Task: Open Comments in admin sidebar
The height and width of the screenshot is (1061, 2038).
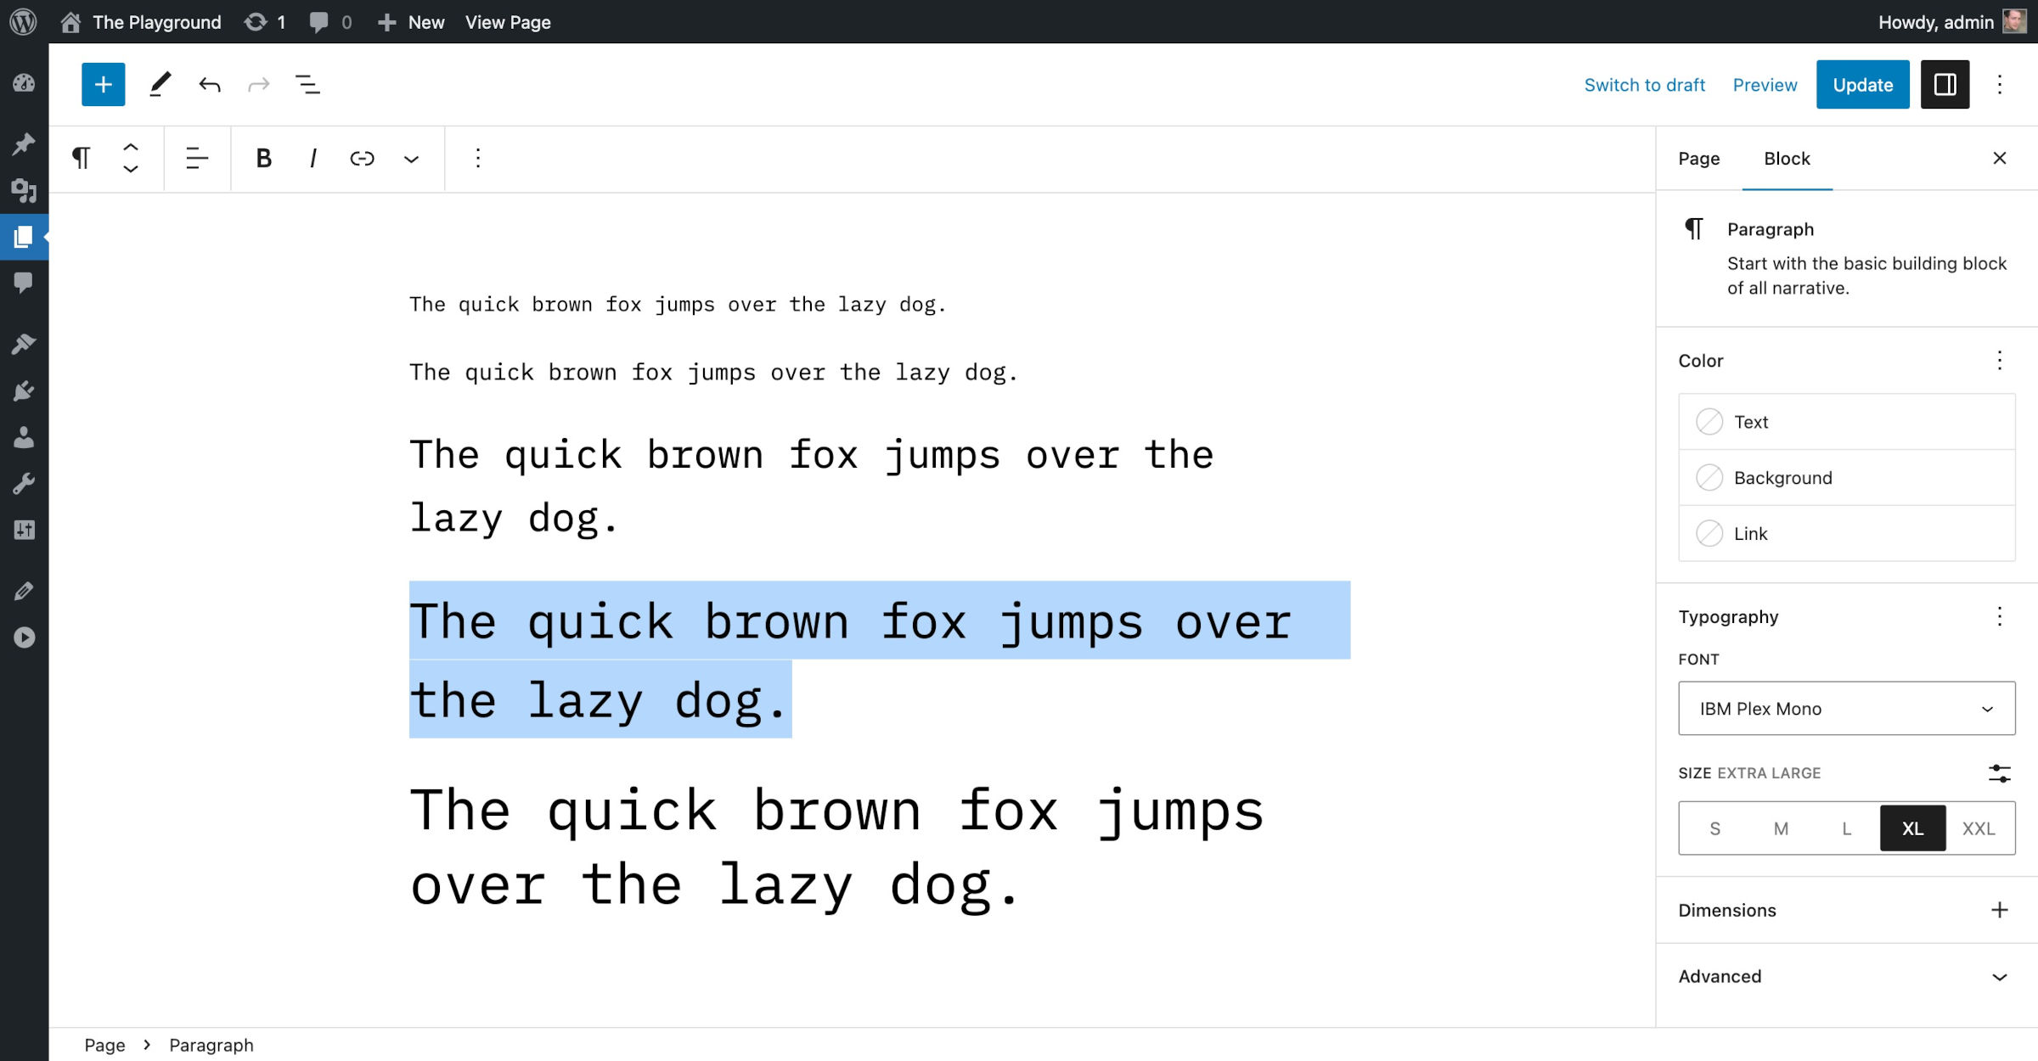Action: [24, 282]
